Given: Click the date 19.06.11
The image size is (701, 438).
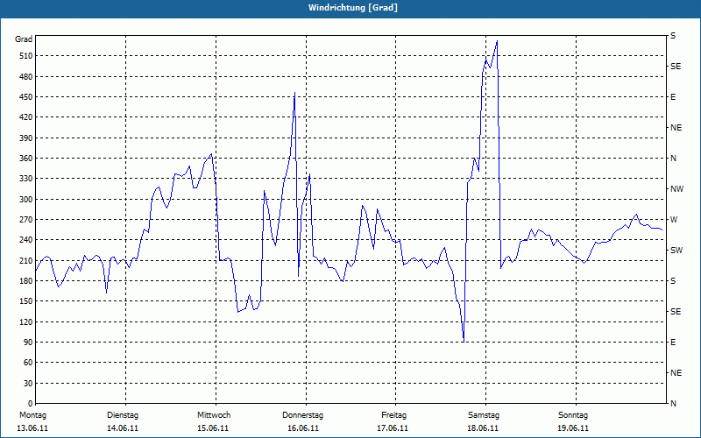Looking at the screenshot, I should coord(573,428).
